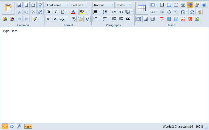Insert an anchor using the anchor icon

169,12
